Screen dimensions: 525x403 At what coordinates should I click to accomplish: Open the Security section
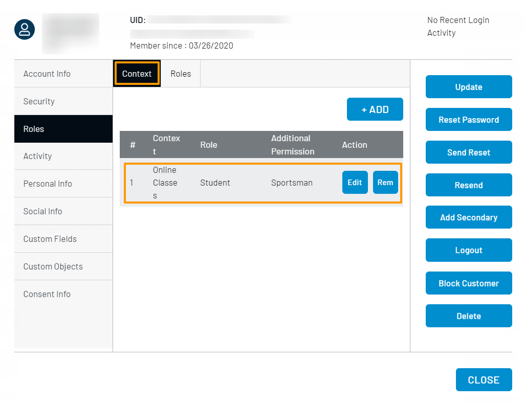click(39, 101)
